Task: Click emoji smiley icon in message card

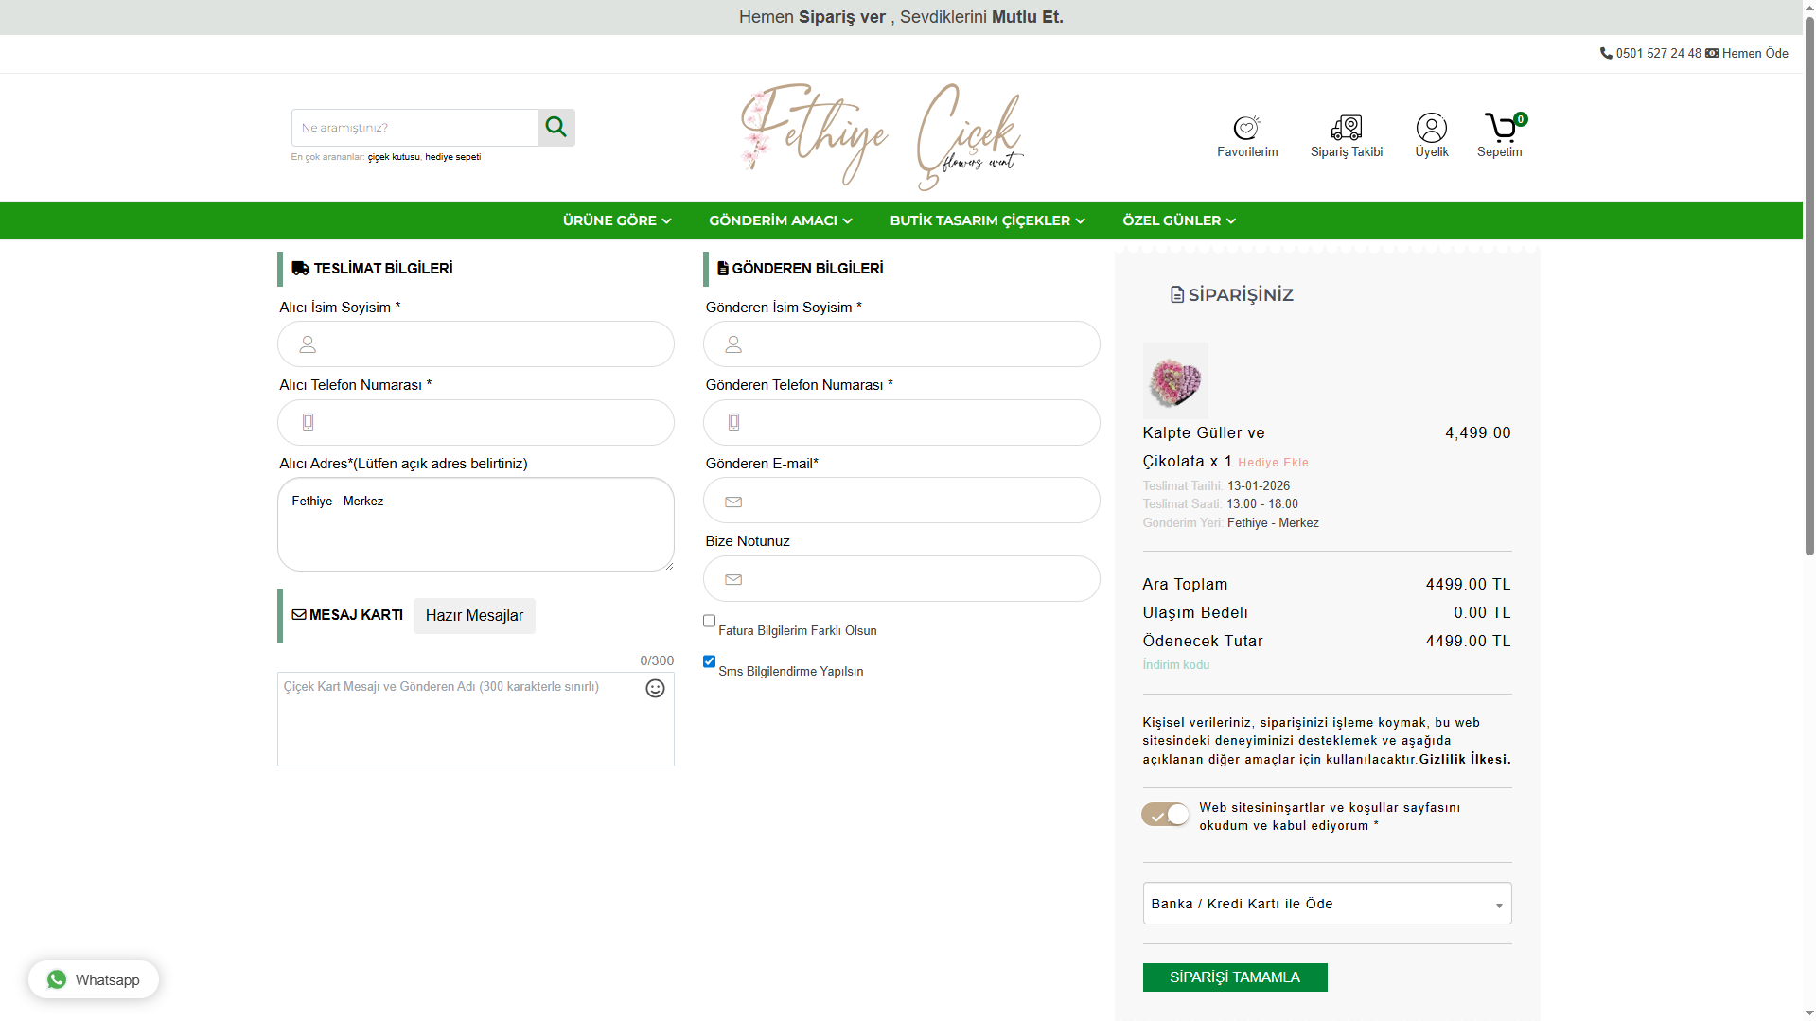Action: [x=655, y=688]
